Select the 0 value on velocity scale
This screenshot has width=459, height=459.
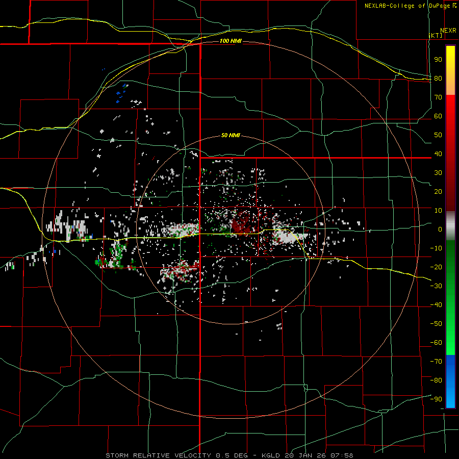[440, 229]
